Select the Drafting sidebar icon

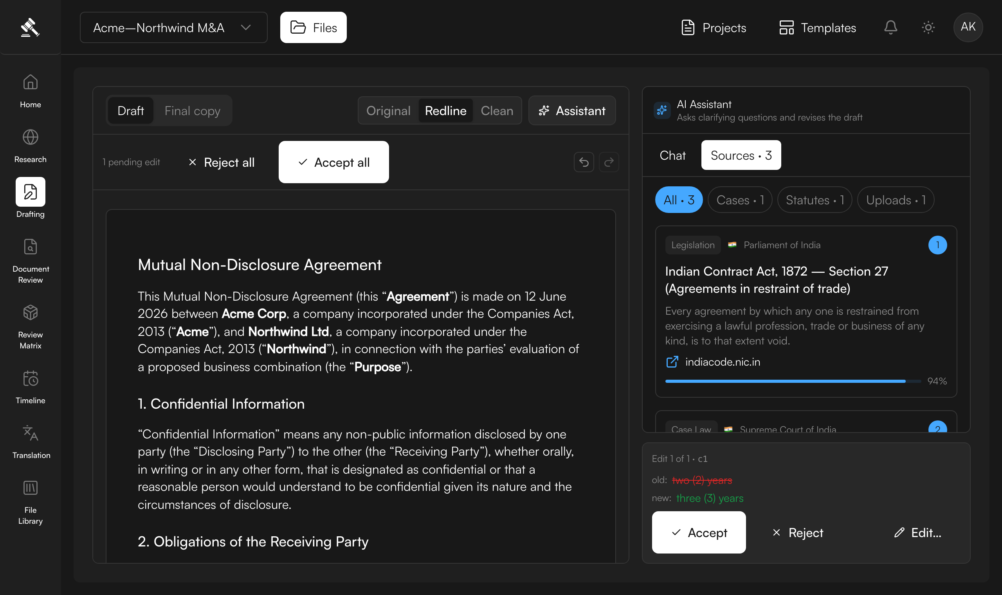(x=31, y=192)
